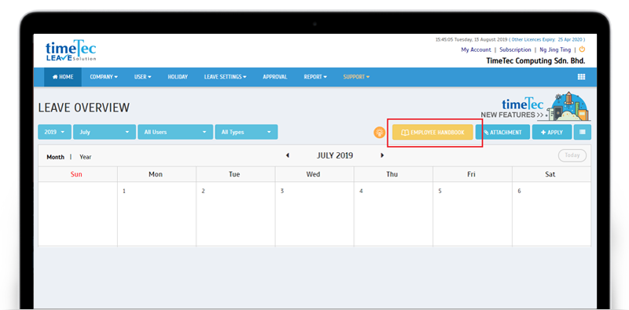Open the list view icon button
Image resolution: width=629 pixels, height=310 pixels.
click(x=582, y=132)
